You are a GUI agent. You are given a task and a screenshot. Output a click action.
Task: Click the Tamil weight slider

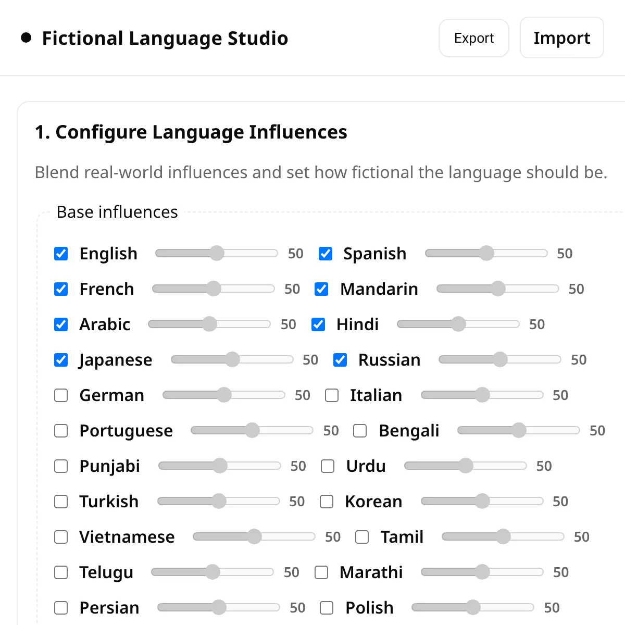(503, 536)
